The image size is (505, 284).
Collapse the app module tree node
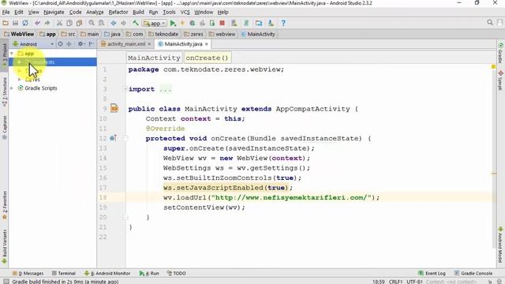[12, 53]
